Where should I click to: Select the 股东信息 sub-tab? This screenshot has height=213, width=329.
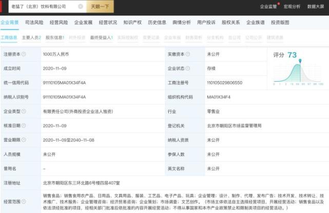click(55, 37)
